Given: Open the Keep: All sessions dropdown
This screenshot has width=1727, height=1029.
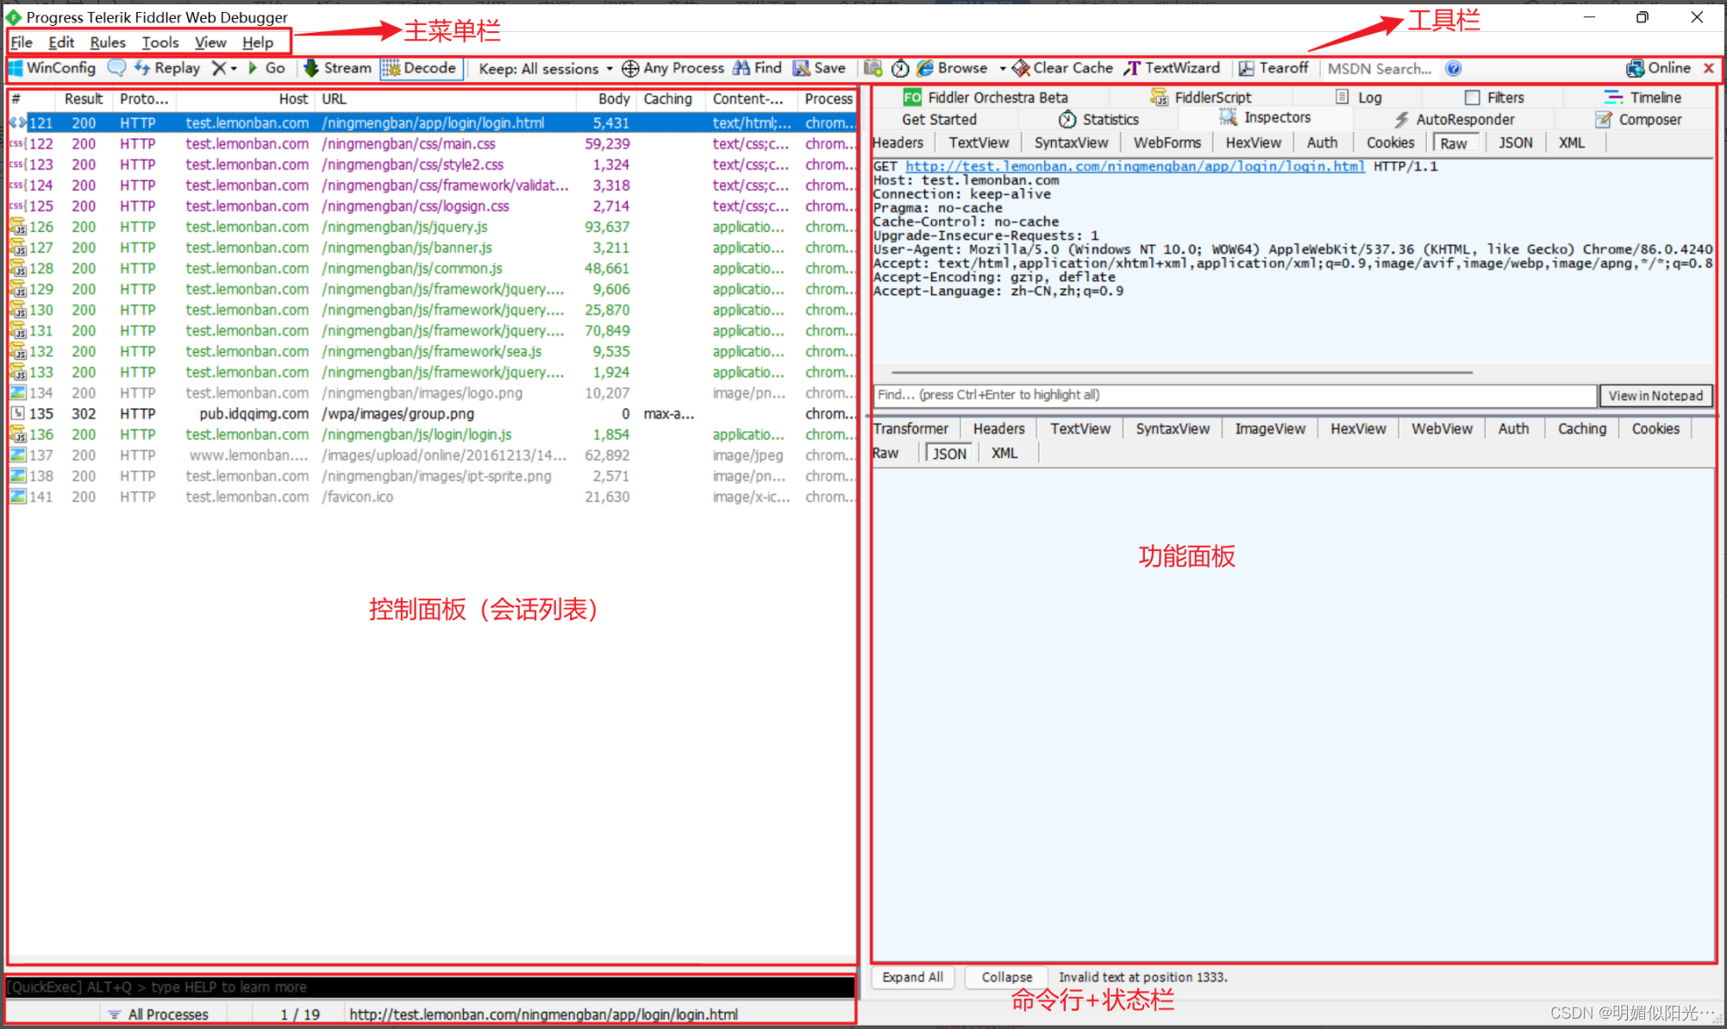Looking at the screenshot, I should [x=544, y=68].
